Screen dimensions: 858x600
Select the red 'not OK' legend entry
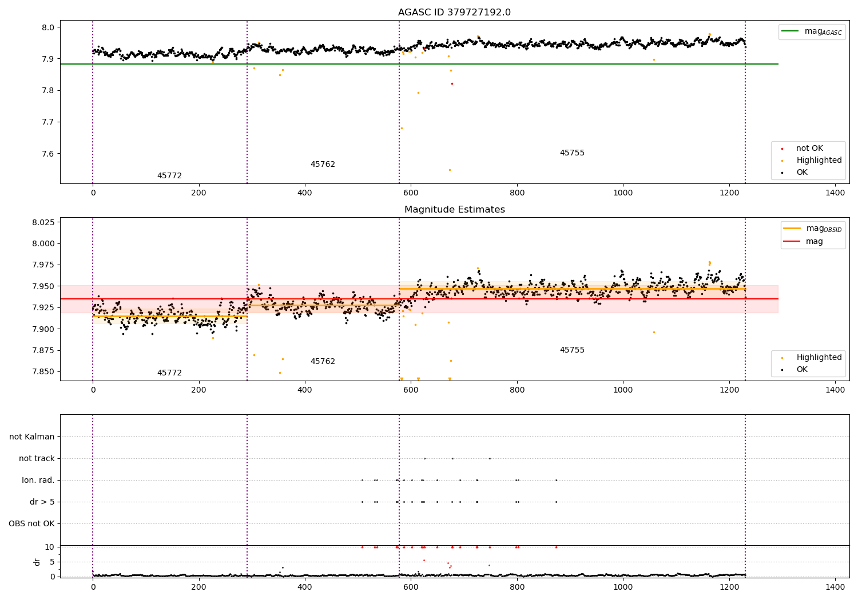click(803, 149)
